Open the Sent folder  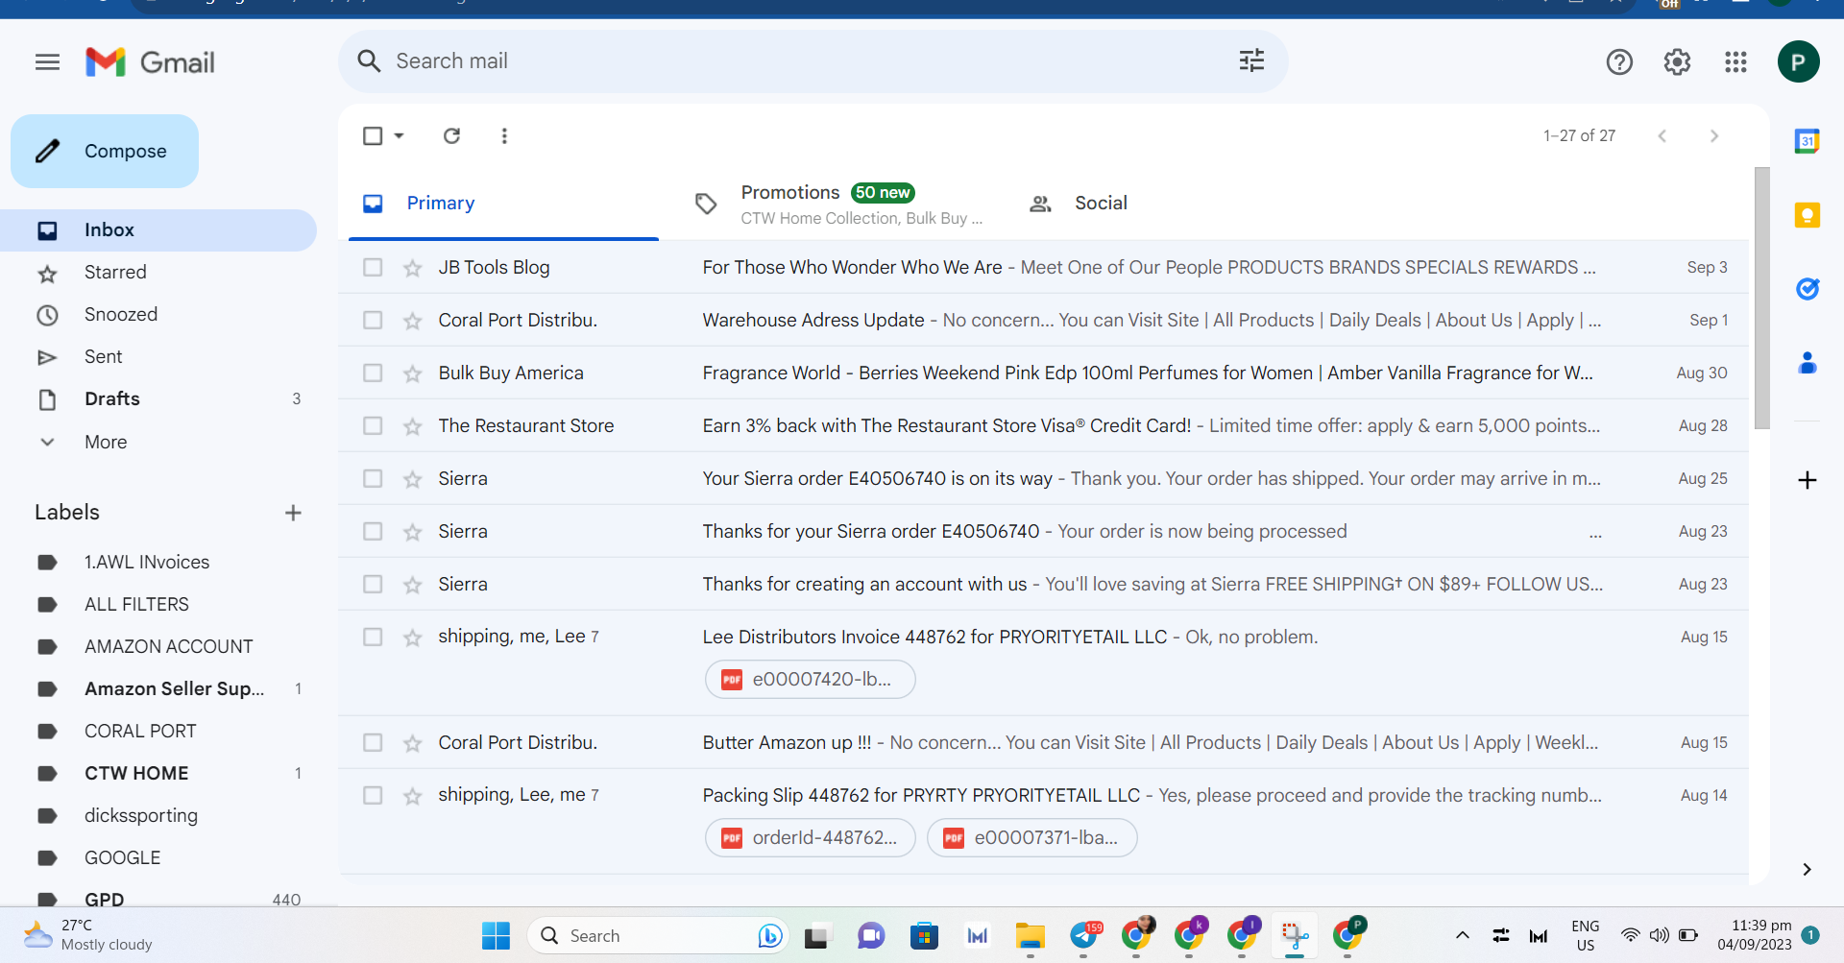(x=158, y=357)
